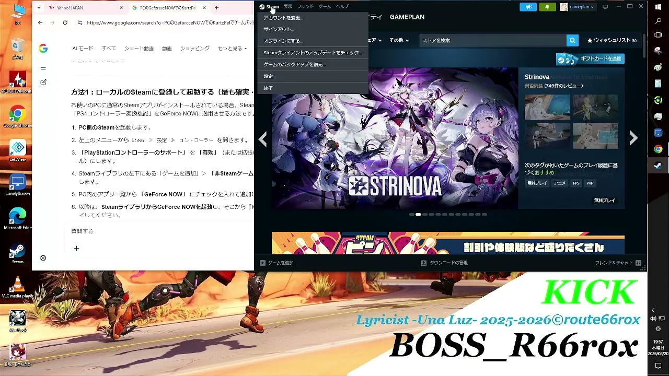Viewport: 669px width, 376px height.
Task: Click the Steam Big Picture monitor icon
Action: (605, 7)
